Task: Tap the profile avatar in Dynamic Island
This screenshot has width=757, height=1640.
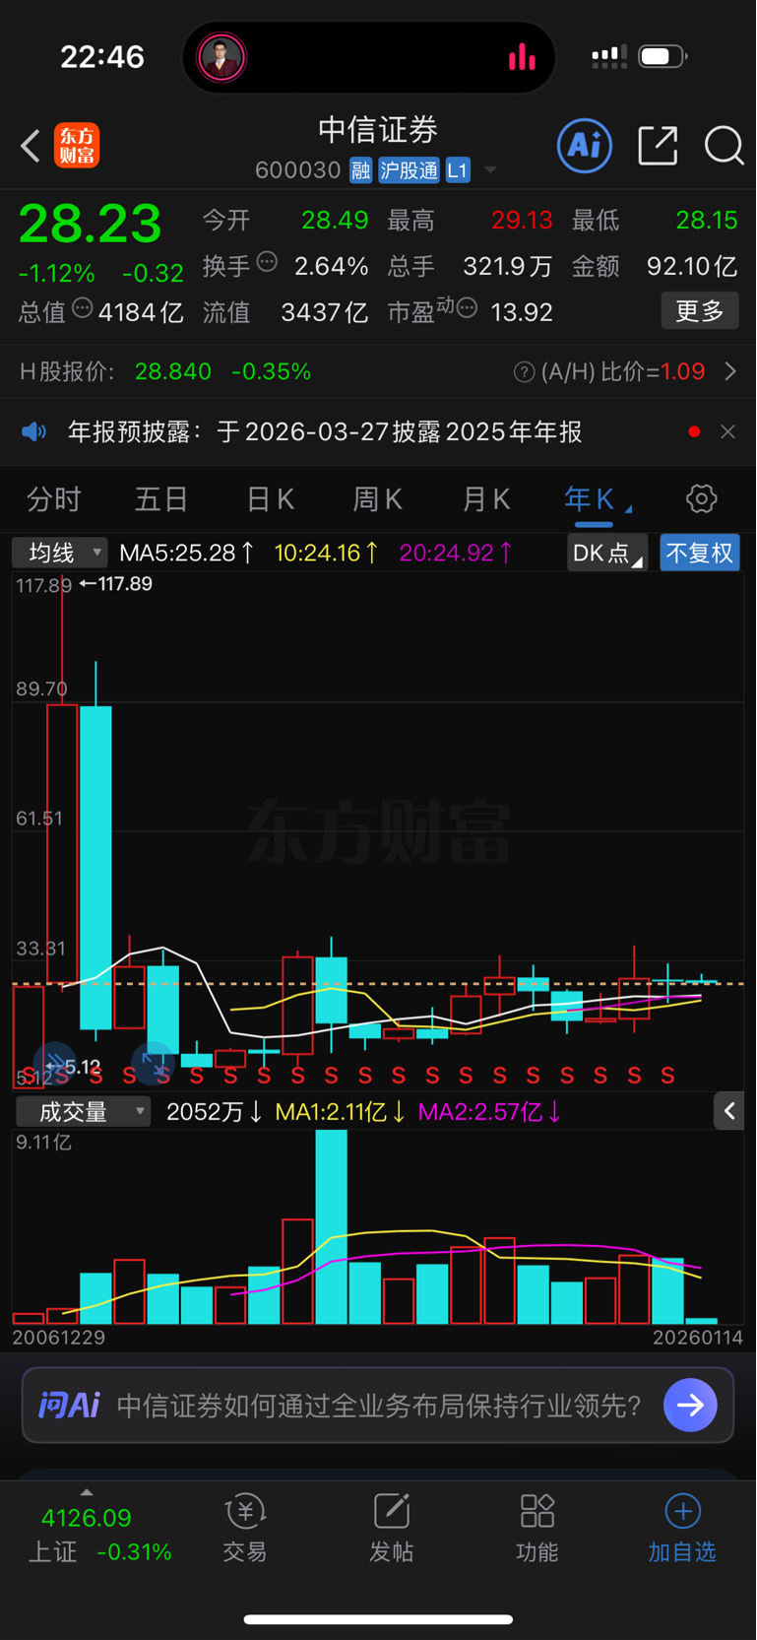Action: (x=221, y=57)
